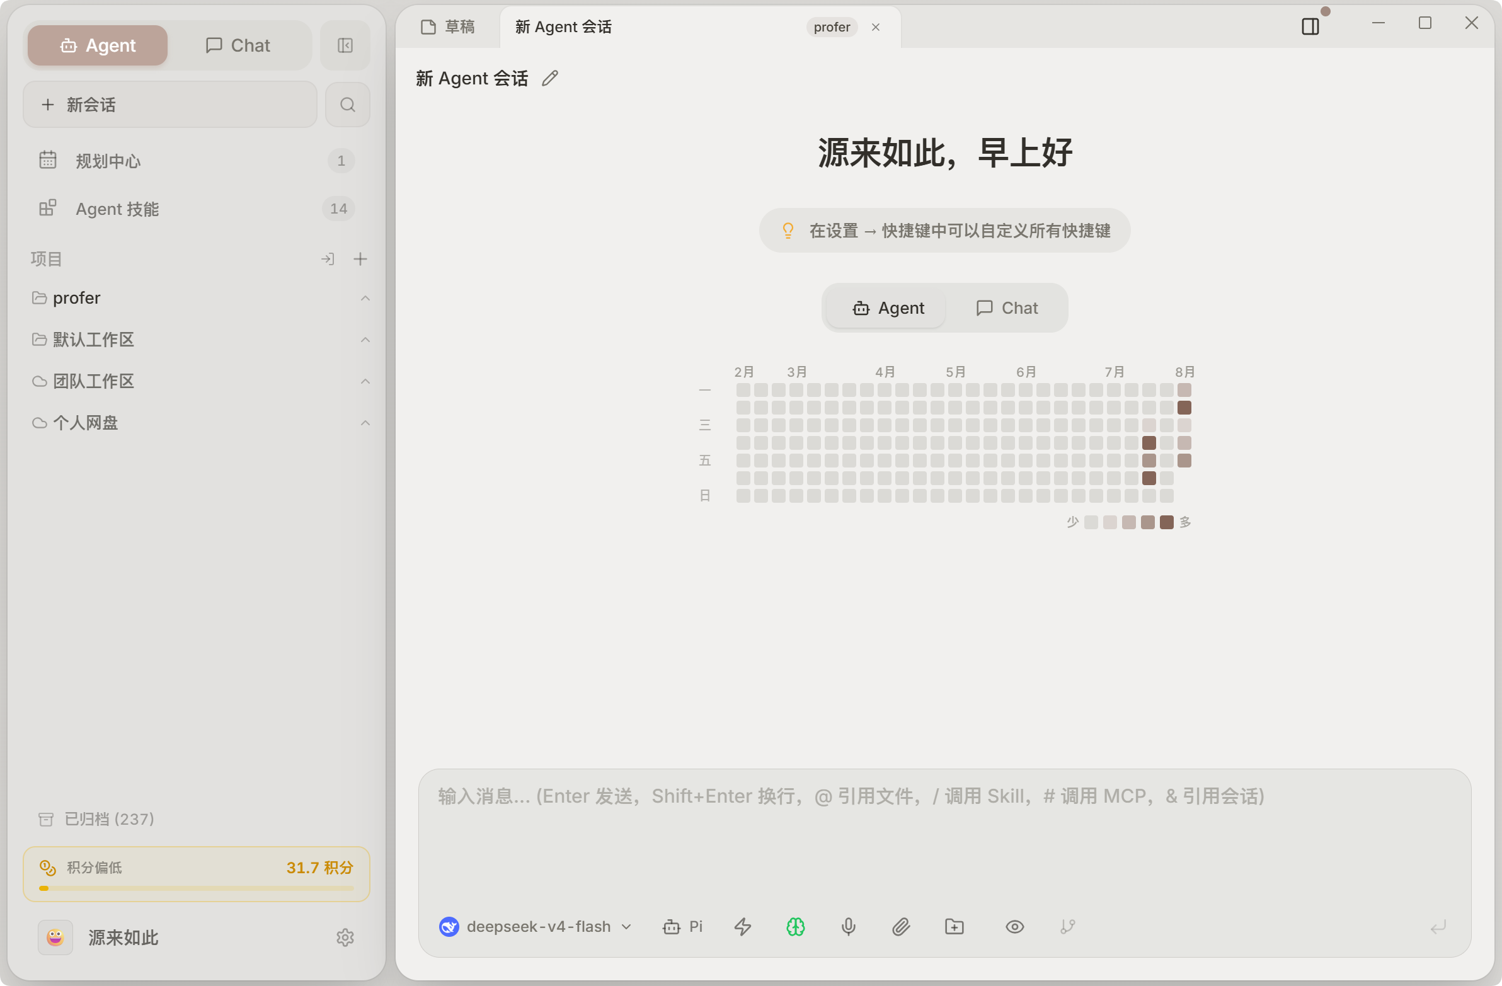Click the git branch icon
Image resolution: width=1502 pixels, height=986 pixels.
[1068, 927]
